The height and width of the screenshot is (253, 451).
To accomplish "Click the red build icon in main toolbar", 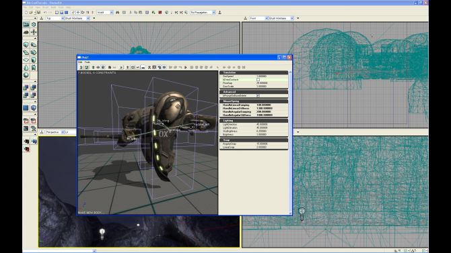I will click(160, 13).
